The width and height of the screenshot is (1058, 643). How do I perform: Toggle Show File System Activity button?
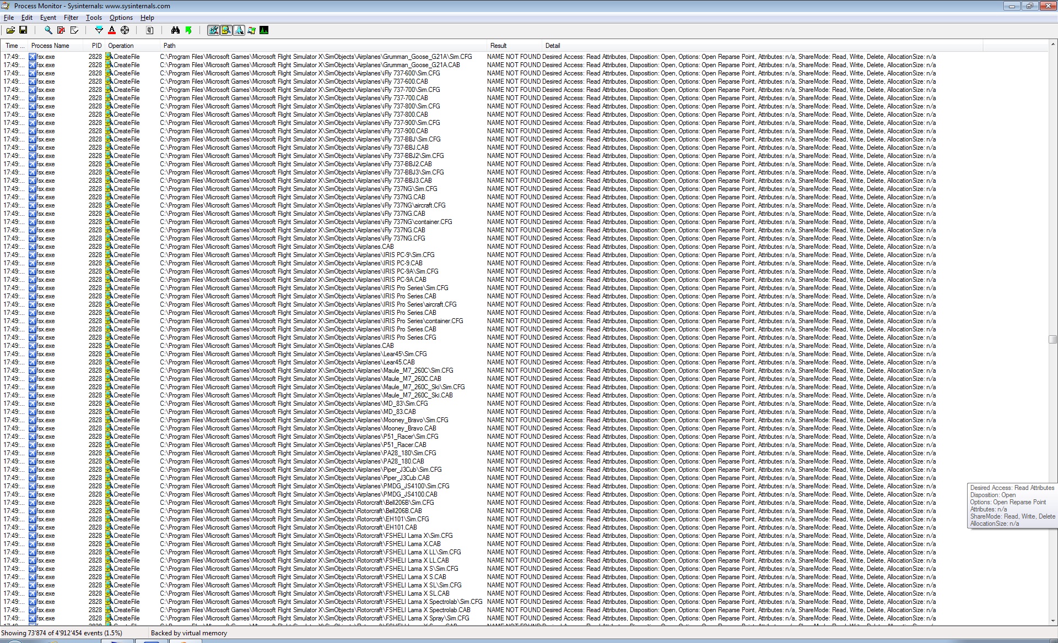(226, 30)
